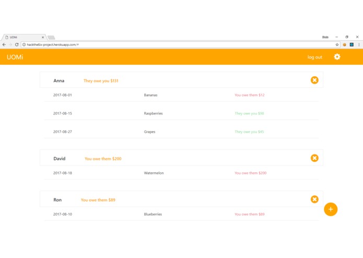Select Blueberries' 'You owe them $89' amount
Screen dimensions: 363x258
[x=250, y=214]
